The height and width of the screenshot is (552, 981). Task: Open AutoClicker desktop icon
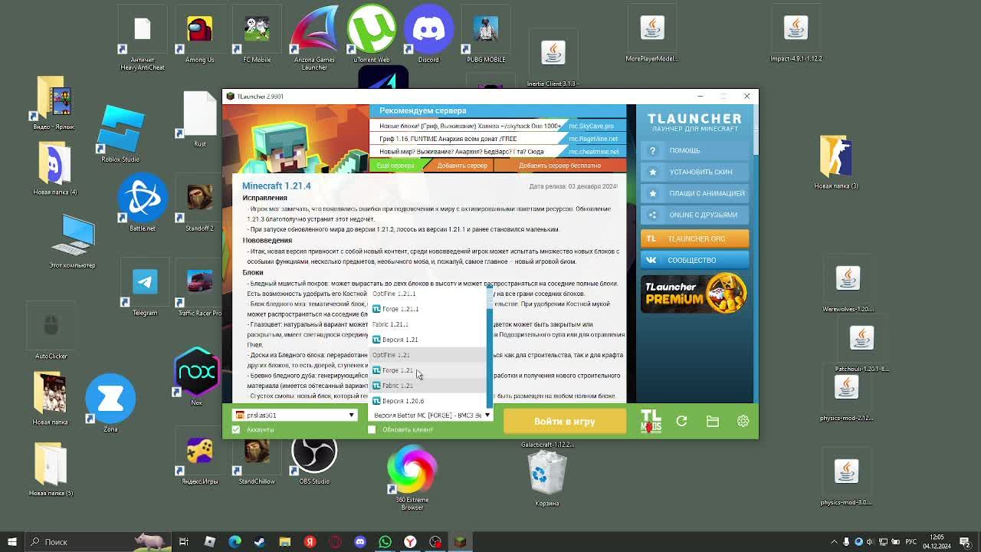51,331
